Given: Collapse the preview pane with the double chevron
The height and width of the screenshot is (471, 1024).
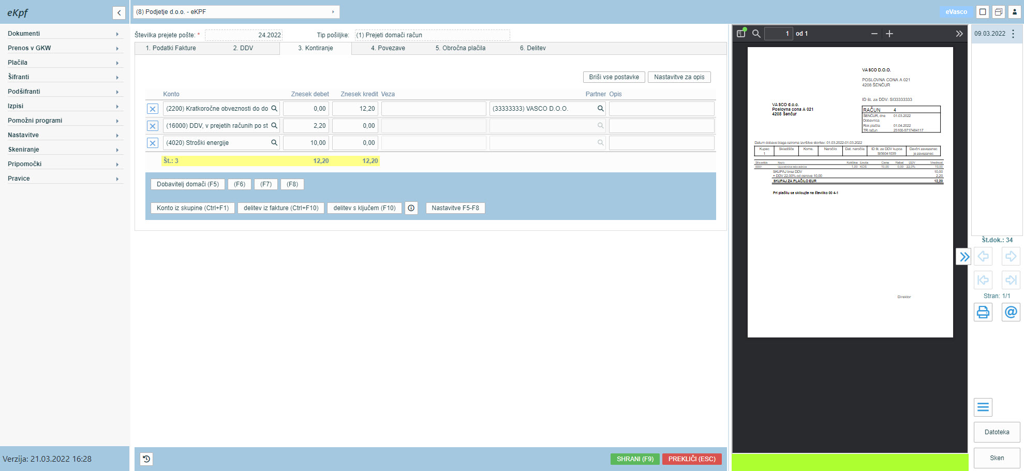Looking at the screenshot, I should click(x=964, y=257).
